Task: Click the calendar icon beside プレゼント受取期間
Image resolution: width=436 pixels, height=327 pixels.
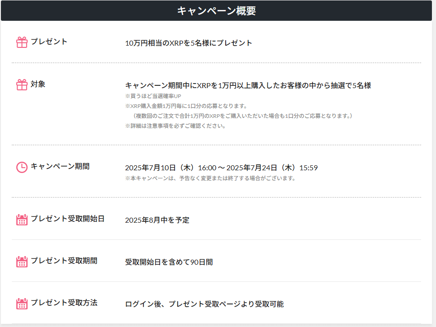Action: point(22,262)
